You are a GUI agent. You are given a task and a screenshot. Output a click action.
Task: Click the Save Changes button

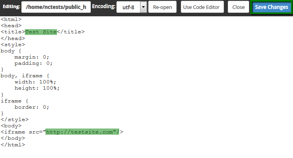(272, 7)
